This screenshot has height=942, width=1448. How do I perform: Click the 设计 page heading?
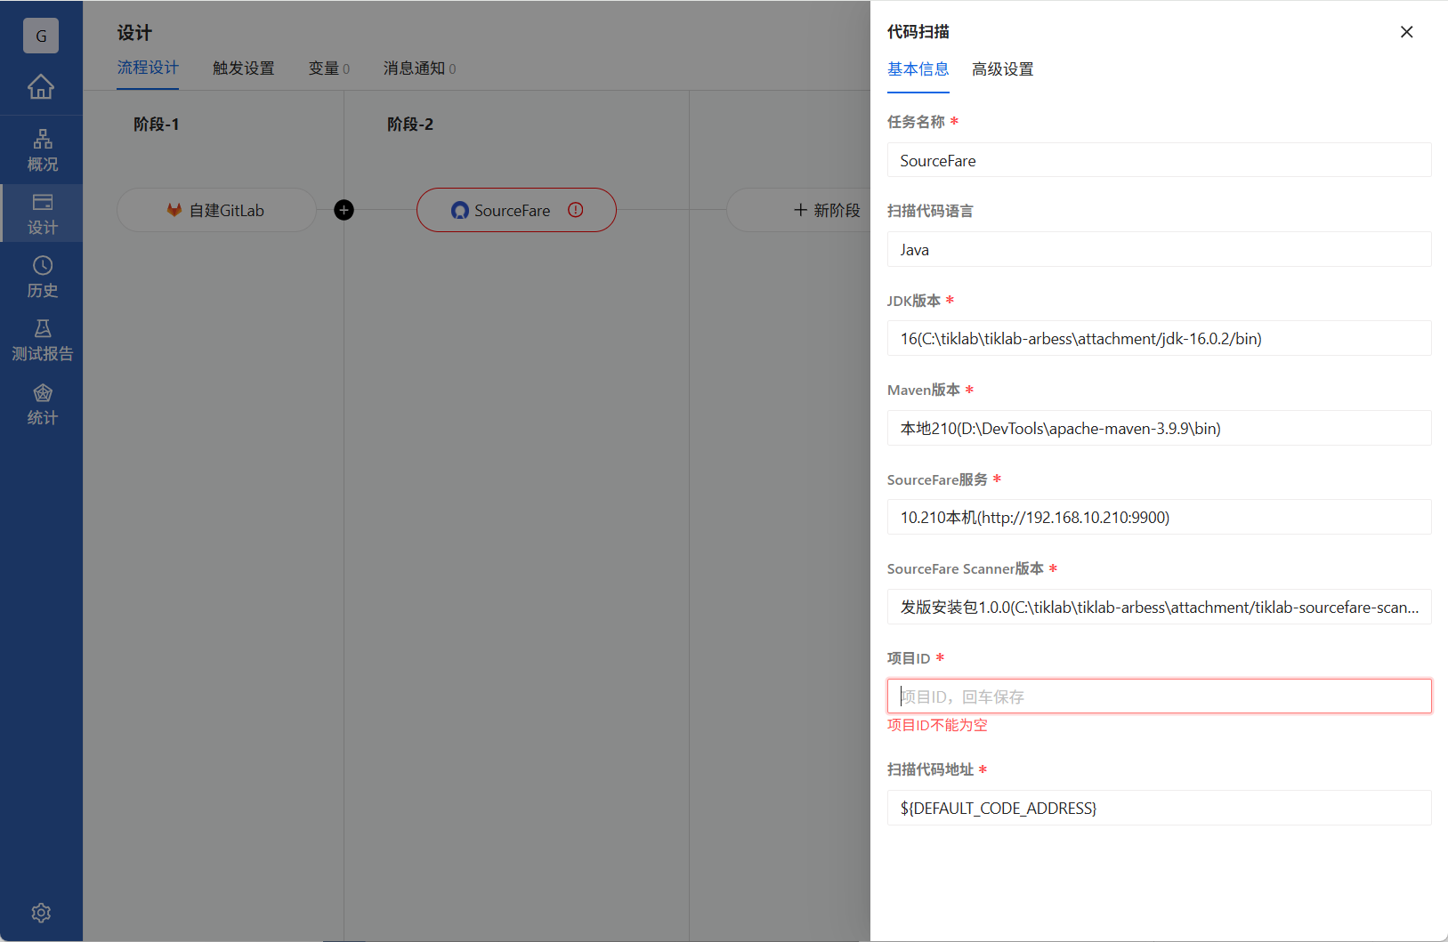134,33
